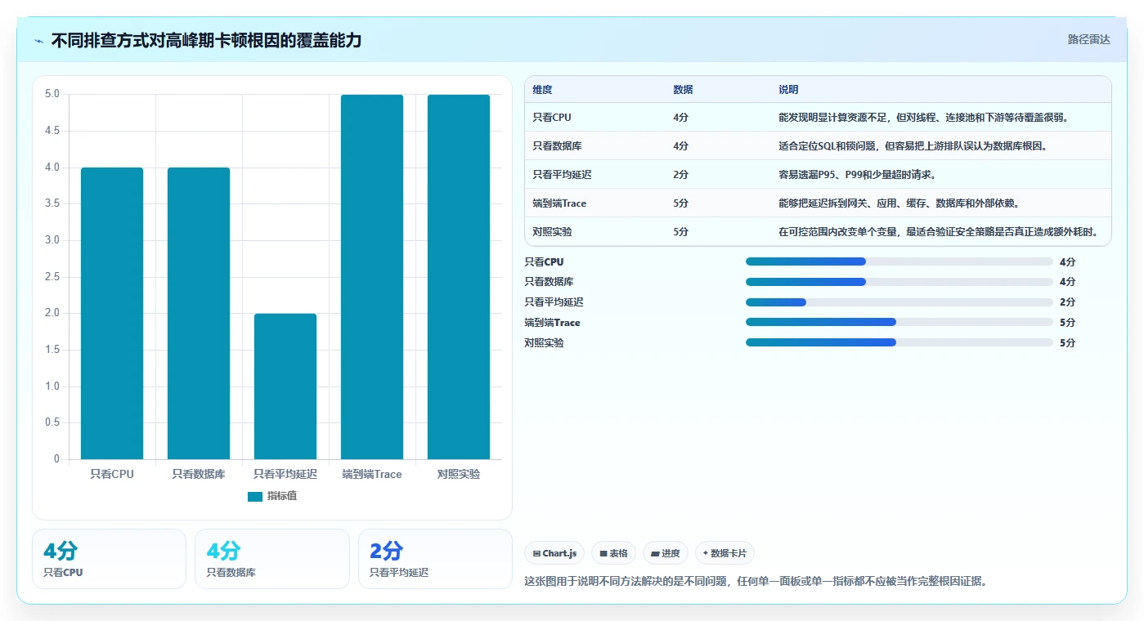Screen dimensions: 1144x621
Task: Click the 2.5 value on the y-axis
Action: 52,277
